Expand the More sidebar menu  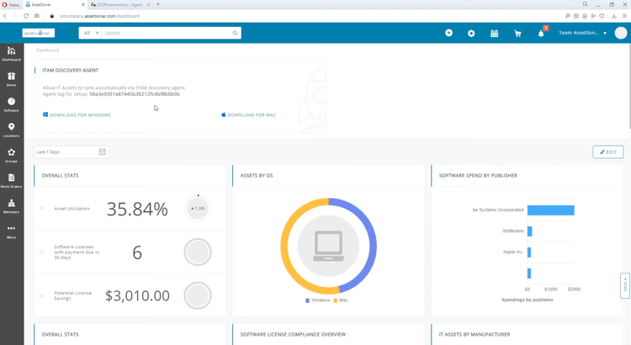coord(11,231)
